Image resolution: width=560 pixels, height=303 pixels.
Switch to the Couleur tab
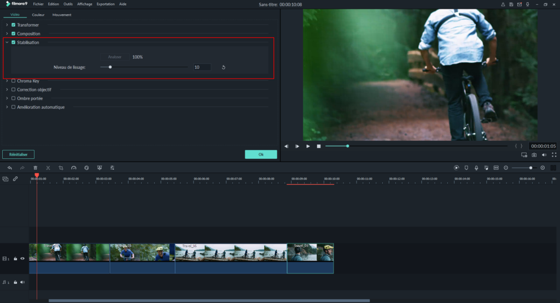pos(38,15)
